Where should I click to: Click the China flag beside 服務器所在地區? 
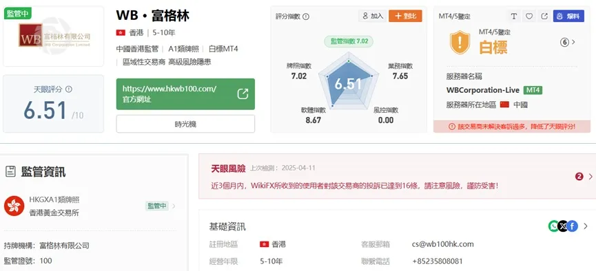pyautogui.click(x=504, y=105)
